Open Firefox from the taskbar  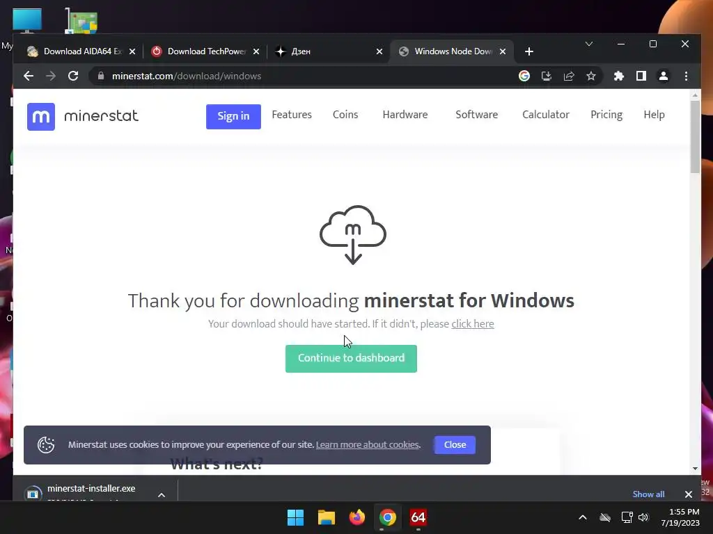[x=357, y=517]
